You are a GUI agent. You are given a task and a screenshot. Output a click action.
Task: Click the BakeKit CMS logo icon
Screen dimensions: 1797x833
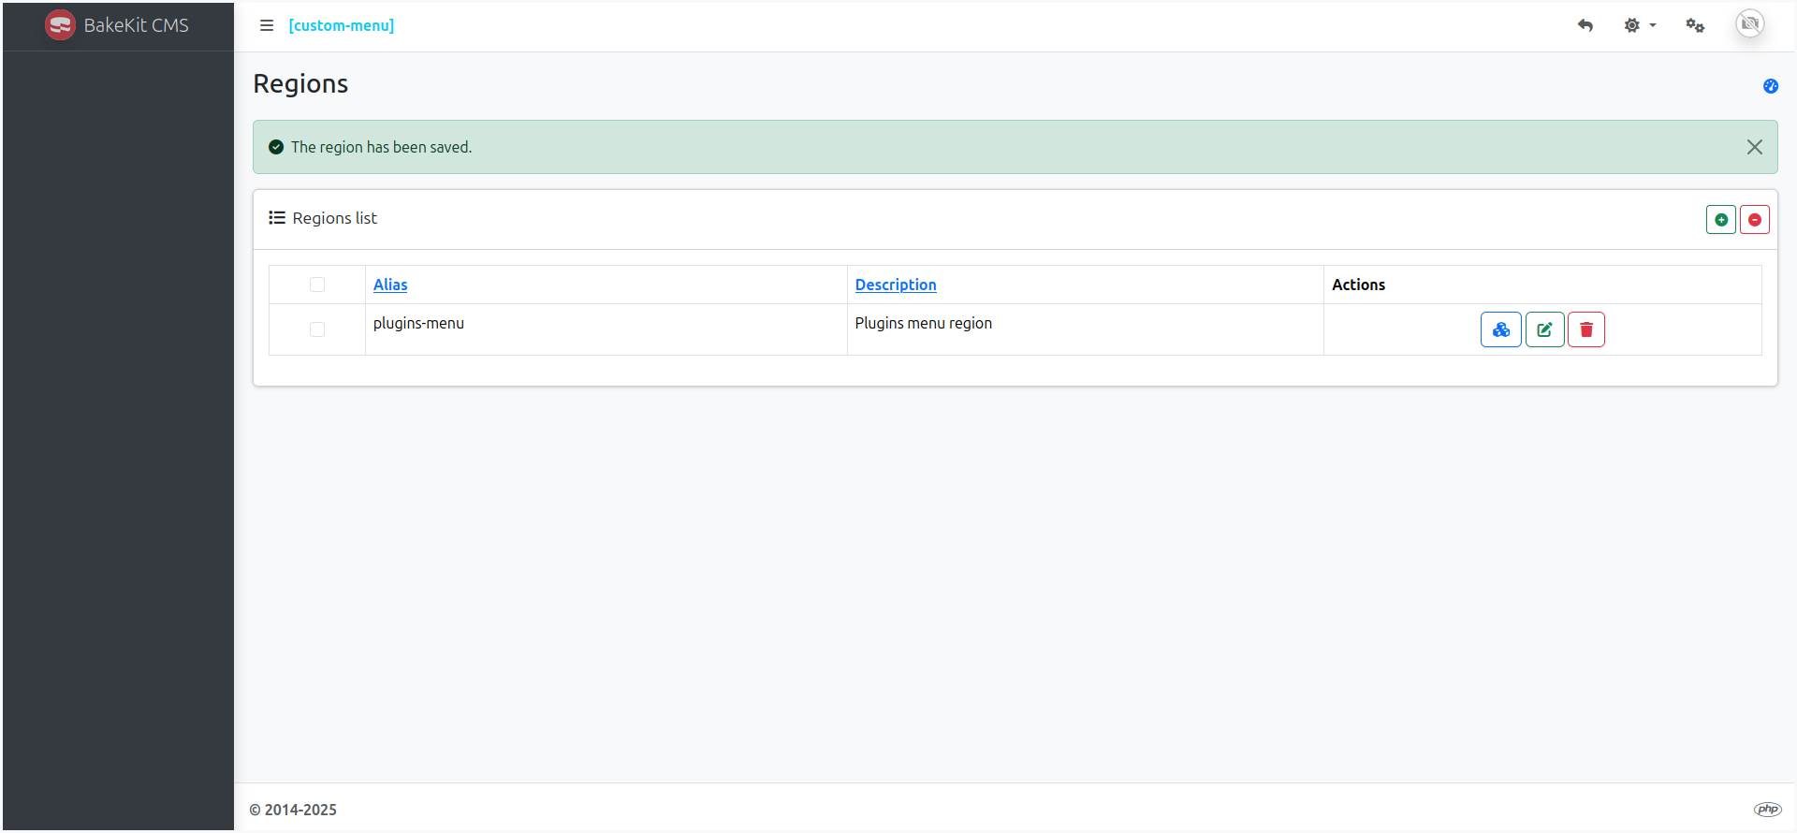(x=60, y=25)
